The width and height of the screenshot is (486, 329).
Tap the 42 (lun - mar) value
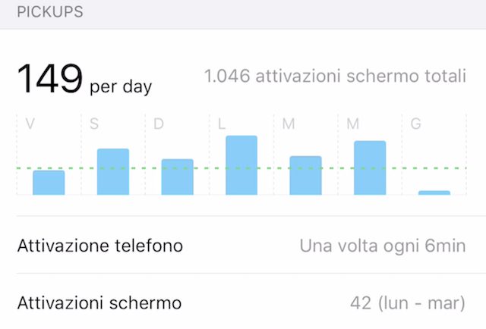[x=408, y=302]
